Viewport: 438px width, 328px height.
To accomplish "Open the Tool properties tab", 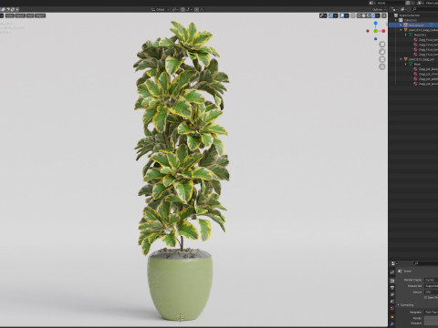I will [392, 272].
